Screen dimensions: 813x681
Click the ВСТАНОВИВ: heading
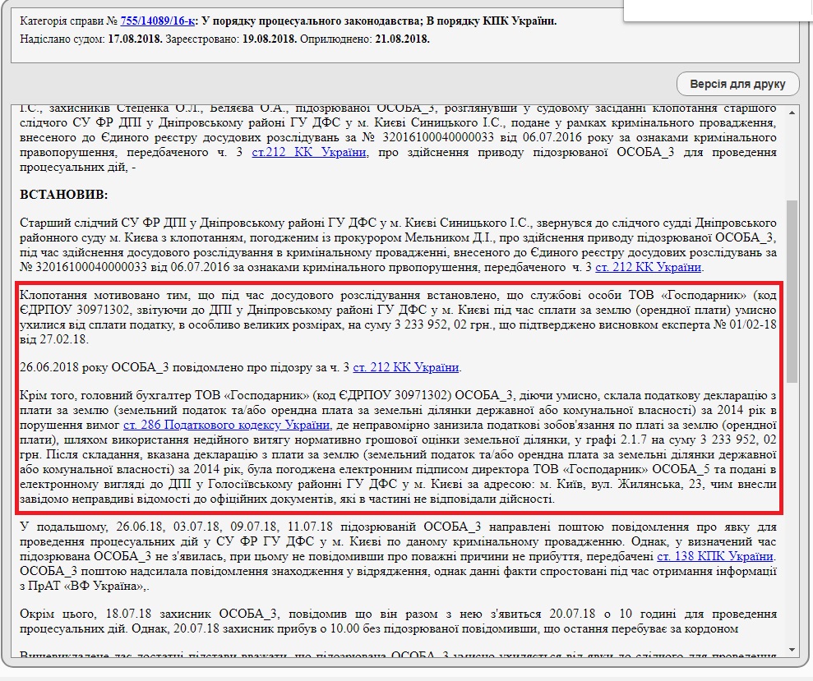pyautogui.click(x=64, y=194)
